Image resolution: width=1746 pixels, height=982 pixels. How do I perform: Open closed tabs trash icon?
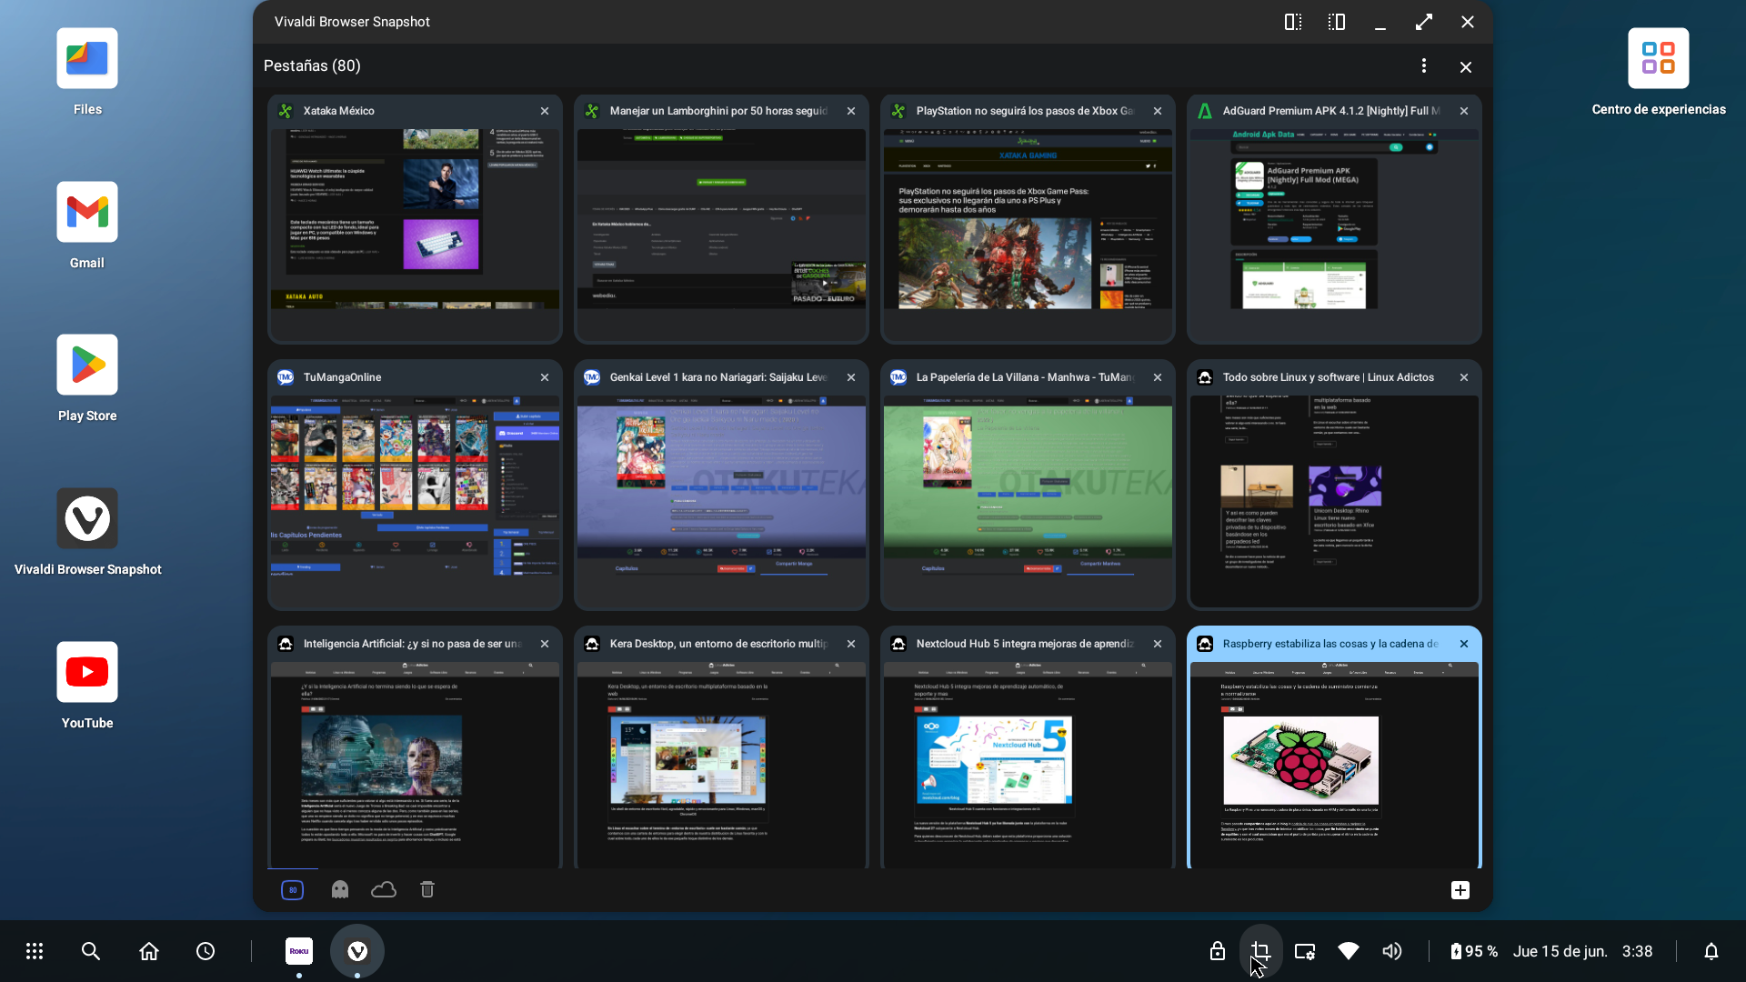tap(427, 889)
